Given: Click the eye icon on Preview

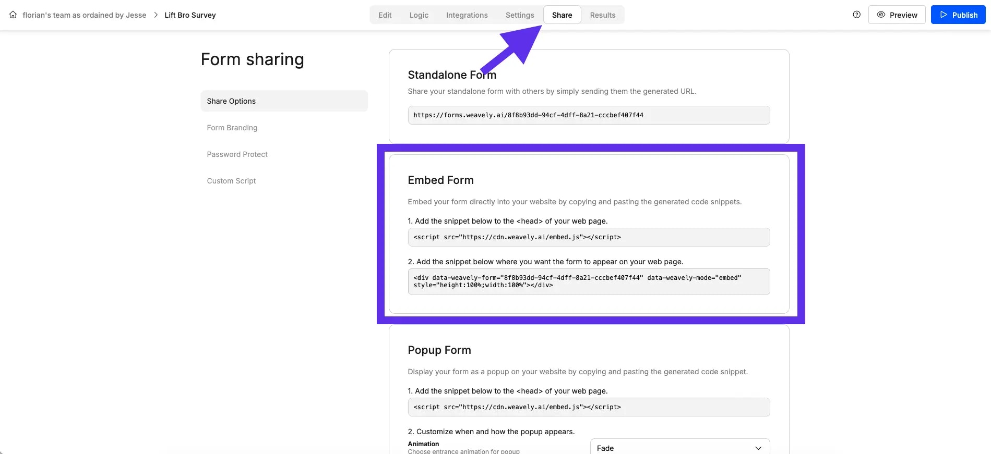Looking at the screenshot, I should (881, 15).
